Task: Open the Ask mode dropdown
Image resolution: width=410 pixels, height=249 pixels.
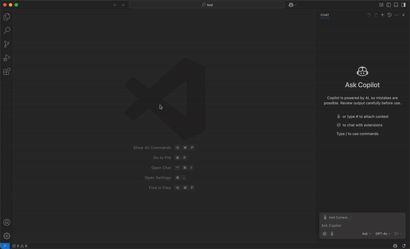Action: pos(366,234)
